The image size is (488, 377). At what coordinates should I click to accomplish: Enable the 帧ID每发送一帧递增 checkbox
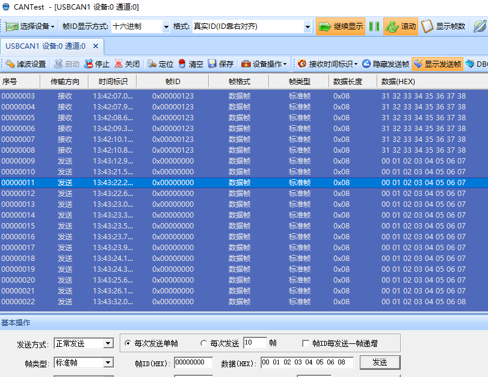point(306,343)
